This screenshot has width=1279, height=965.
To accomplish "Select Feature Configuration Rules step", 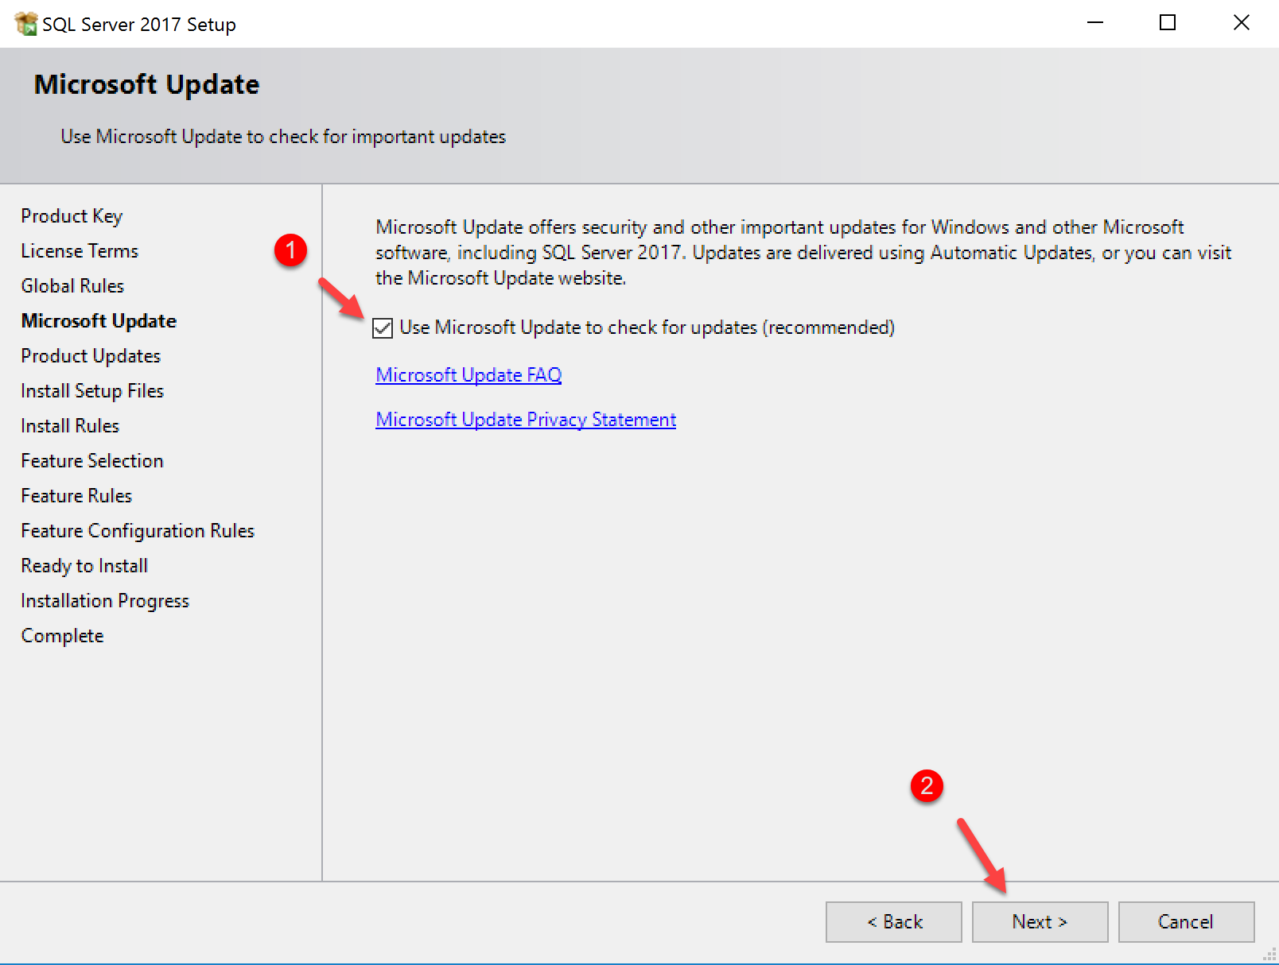I will click(x=138, y=531).
